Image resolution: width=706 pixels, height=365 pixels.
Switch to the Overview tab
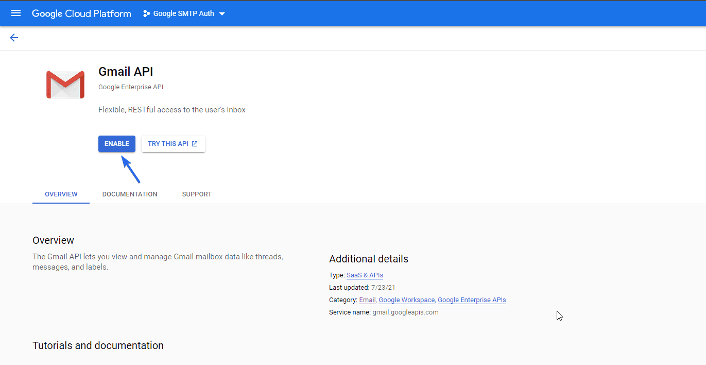click(x=61, y=194)
